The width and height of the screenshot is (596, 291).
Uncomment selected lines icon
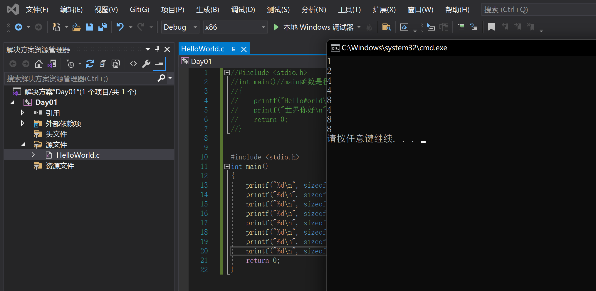tap(474, 27)
